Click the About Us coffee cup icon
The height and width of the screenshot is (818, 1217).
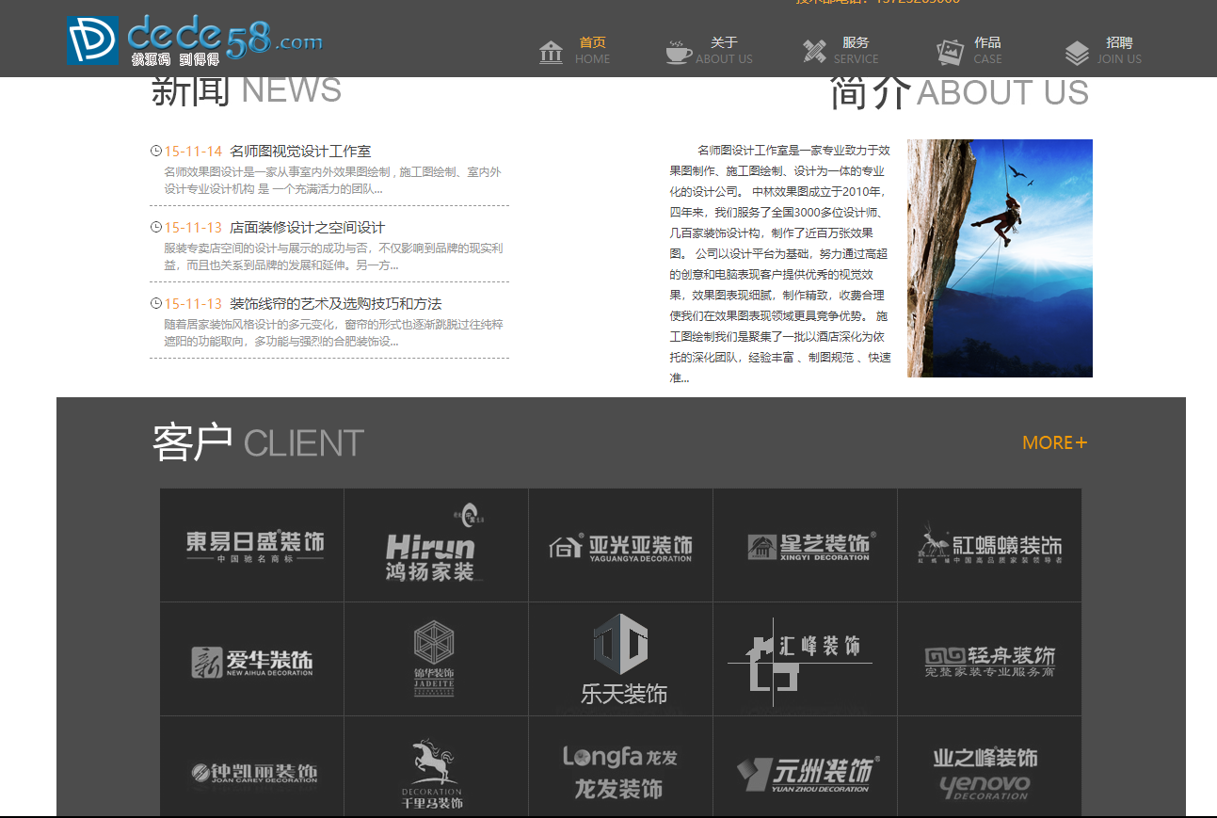678,52
